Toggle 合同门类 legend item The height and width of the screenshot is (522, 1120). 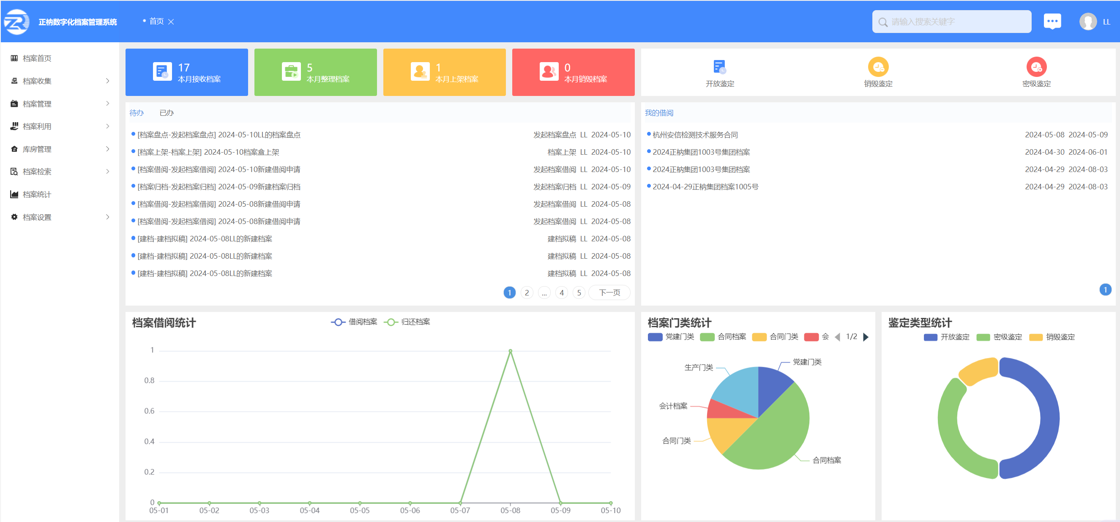[x=775, y=337]
